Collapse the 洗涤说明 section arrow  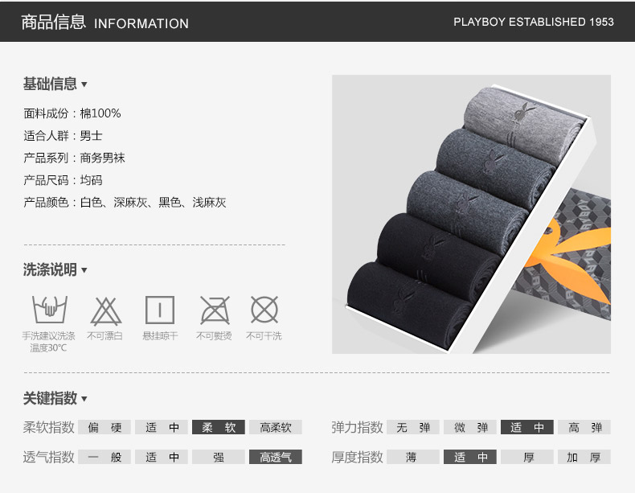pos(84,270)
